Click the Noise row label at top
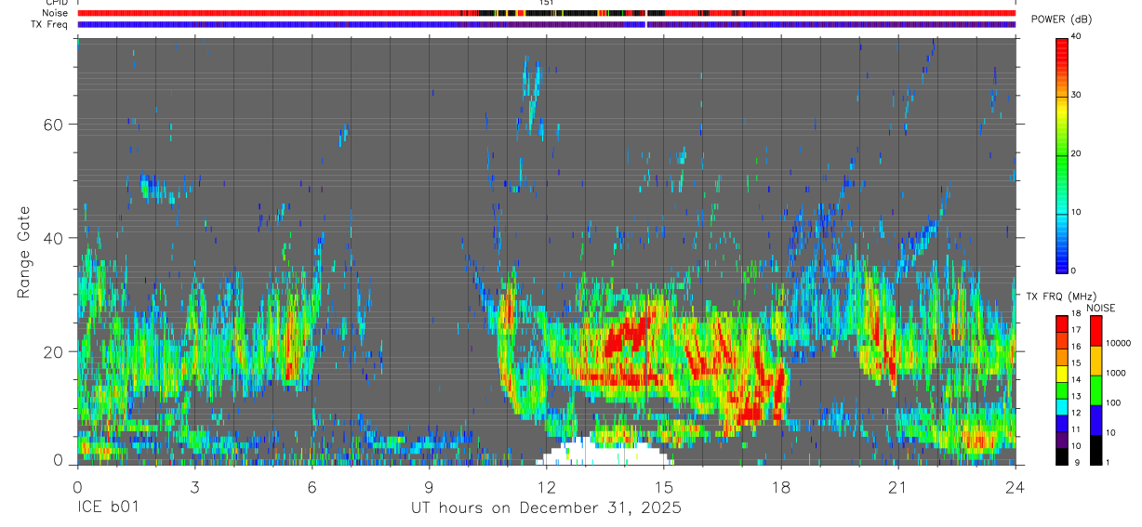 [x=54, y=13]
